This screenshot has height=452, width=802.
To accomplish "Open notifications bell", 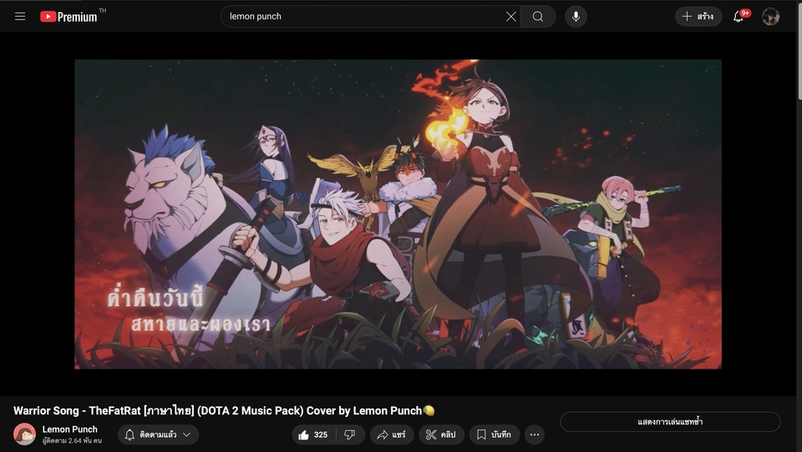I will click(x=738, y=17).
